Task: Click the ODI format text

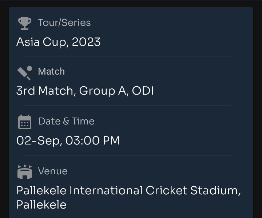Action: 143,91
